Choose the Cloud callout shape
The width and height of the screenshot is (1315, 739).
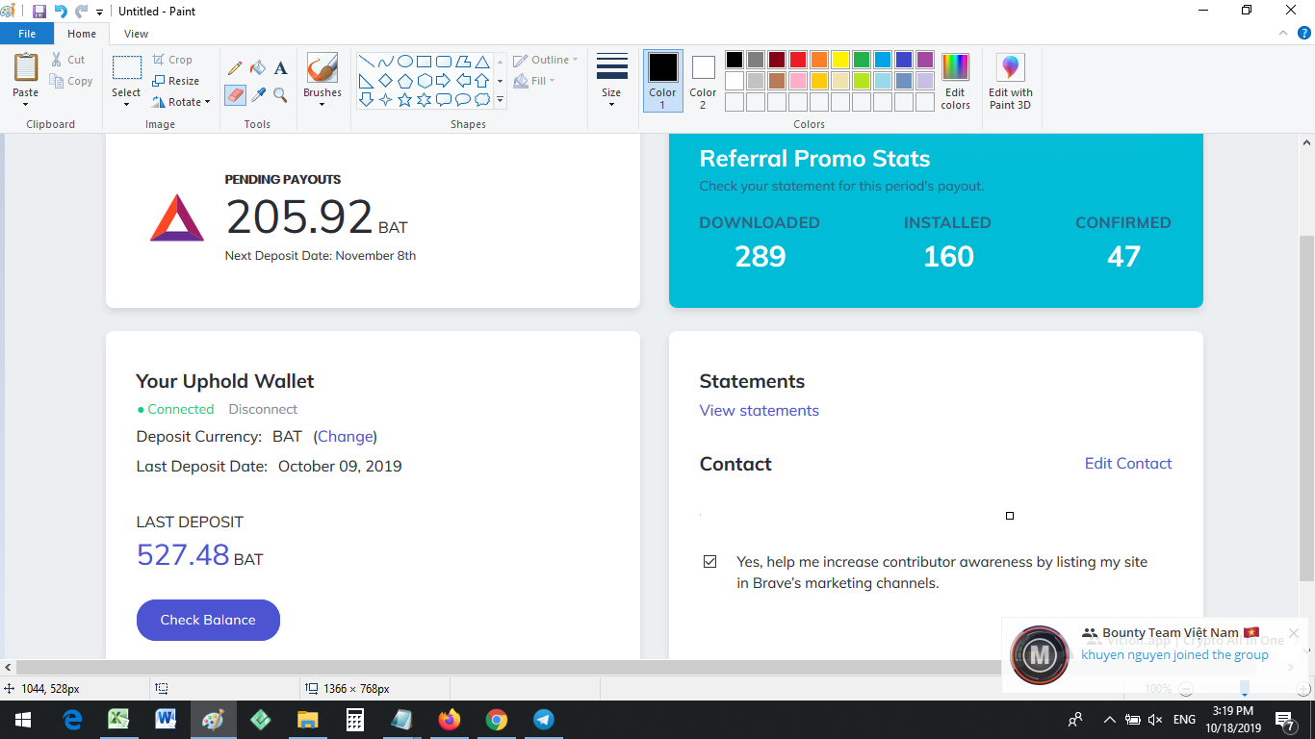482,100
